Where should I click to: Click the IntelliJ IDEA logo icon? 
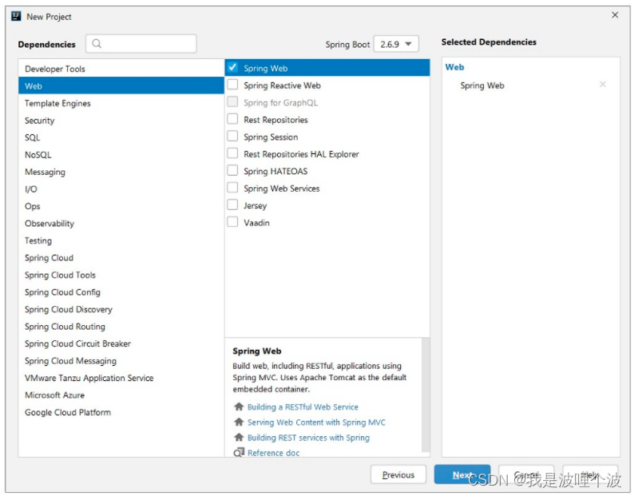[x=16, y=16]
